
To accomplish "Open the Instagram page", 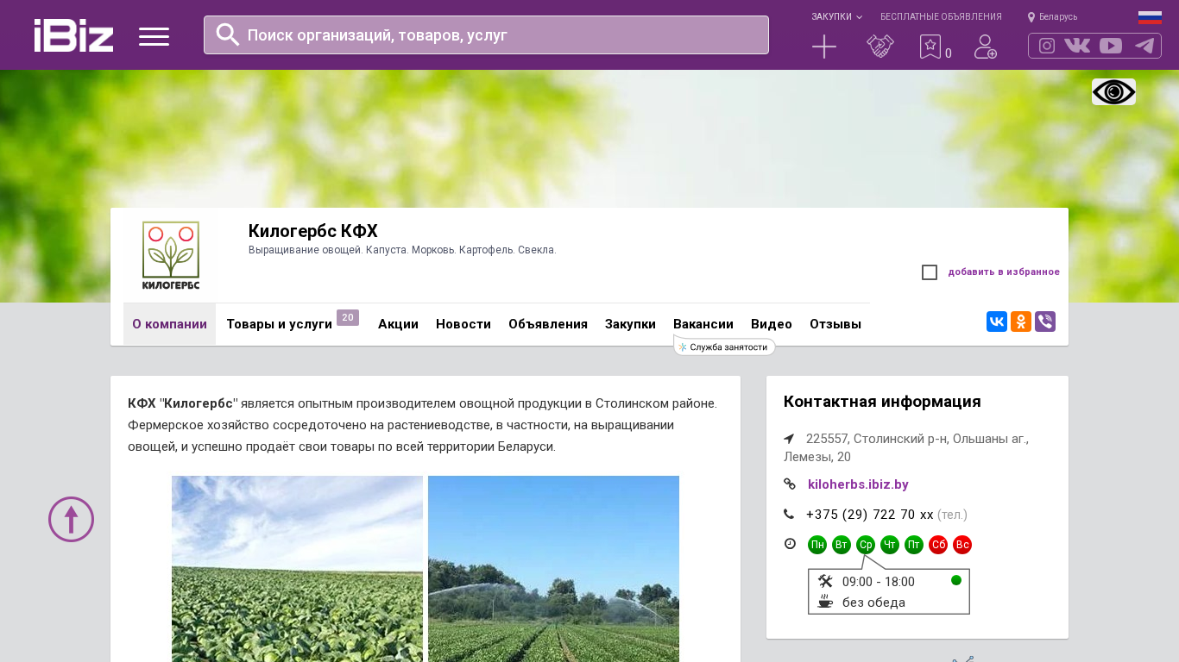I will coord(1047,46).
